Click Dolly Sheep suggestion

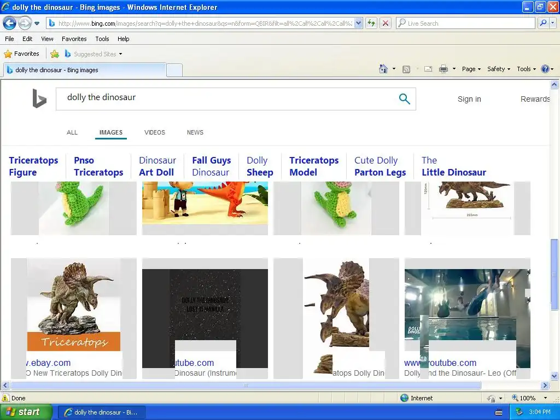coord(260,166)
